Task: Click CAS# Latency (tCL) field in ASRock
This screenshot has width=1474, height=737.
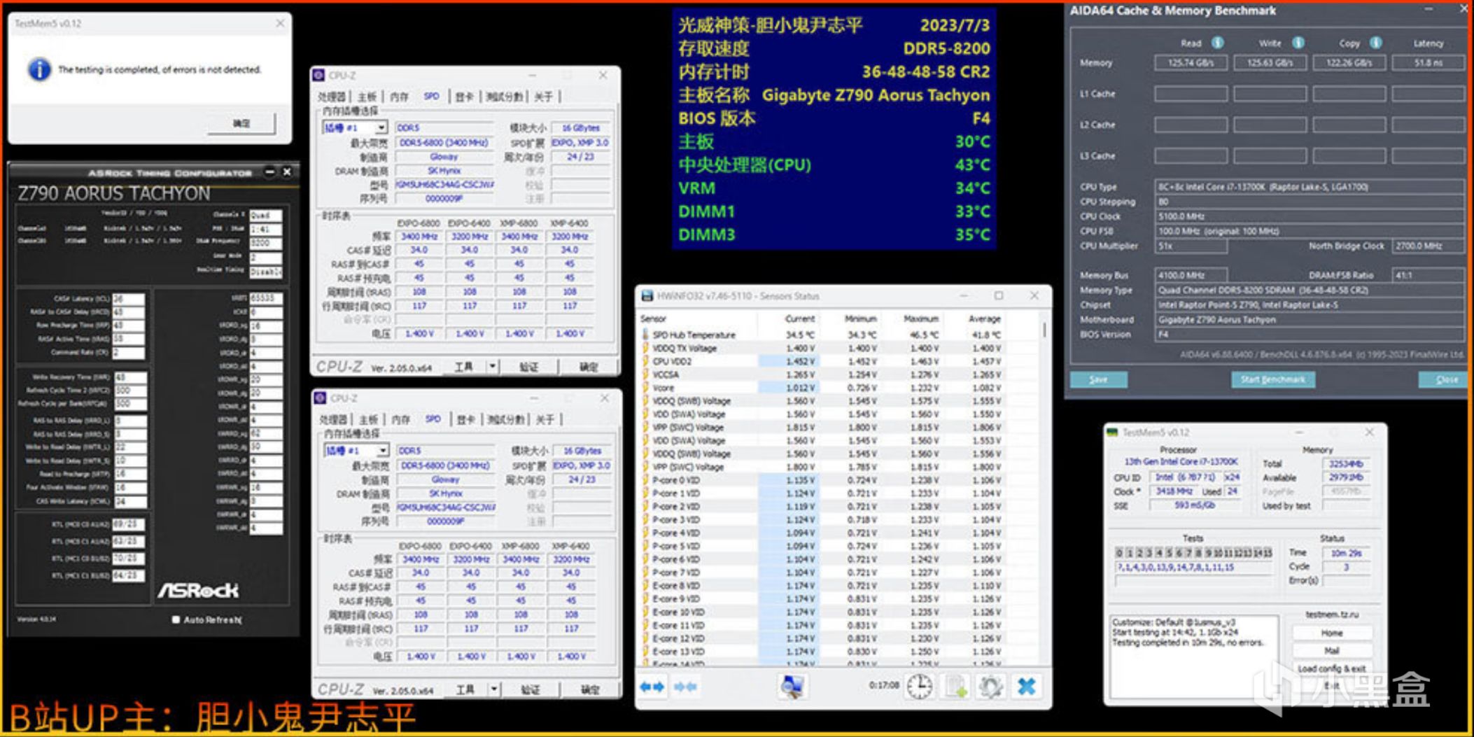Action: coord(129,299)
